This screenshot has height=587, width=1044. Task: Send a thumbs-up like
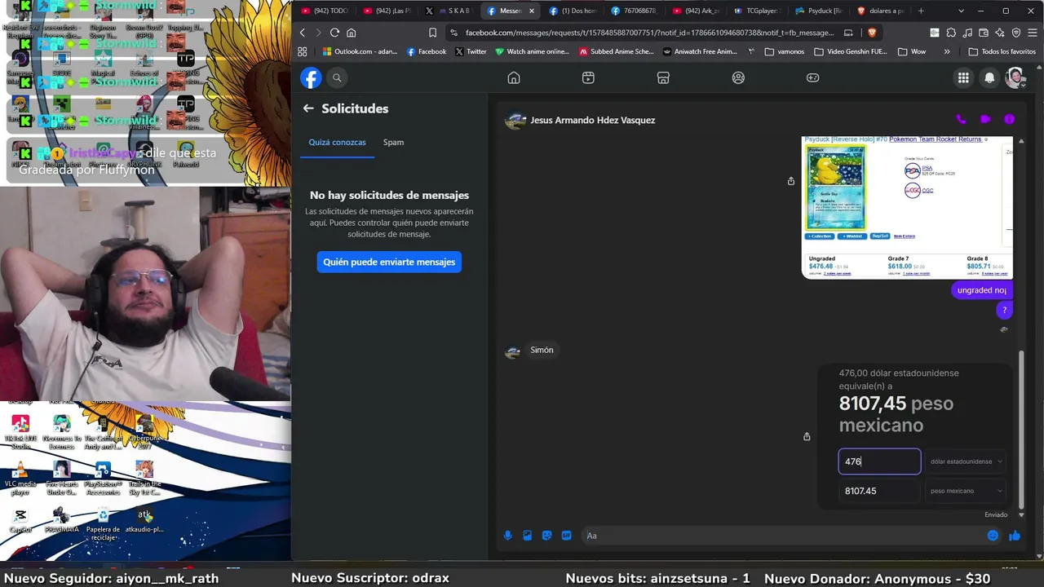(x=1015, y=536)
